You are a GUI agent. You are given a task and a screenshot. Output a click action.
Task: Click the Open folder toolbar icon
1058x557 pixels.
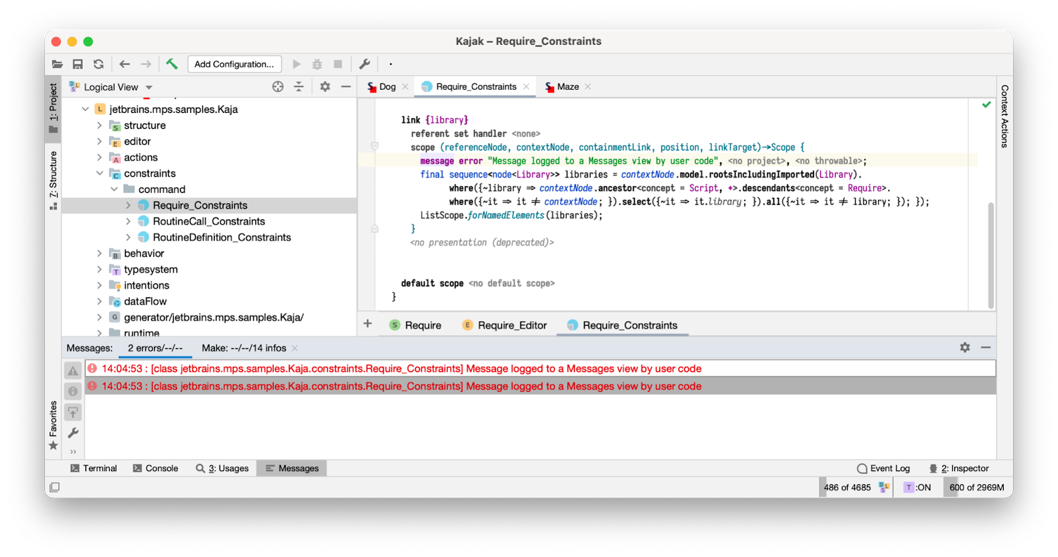58,64
